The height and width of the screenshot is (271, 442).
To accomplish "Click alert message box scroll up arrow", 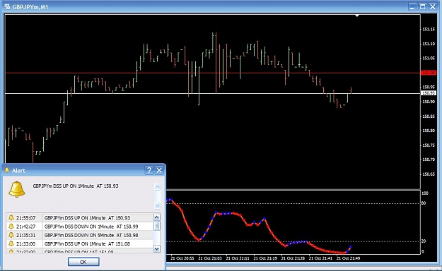I will [158, 186].
